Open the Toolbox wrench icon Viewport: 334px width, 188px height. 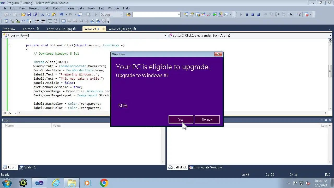(209, 15)
